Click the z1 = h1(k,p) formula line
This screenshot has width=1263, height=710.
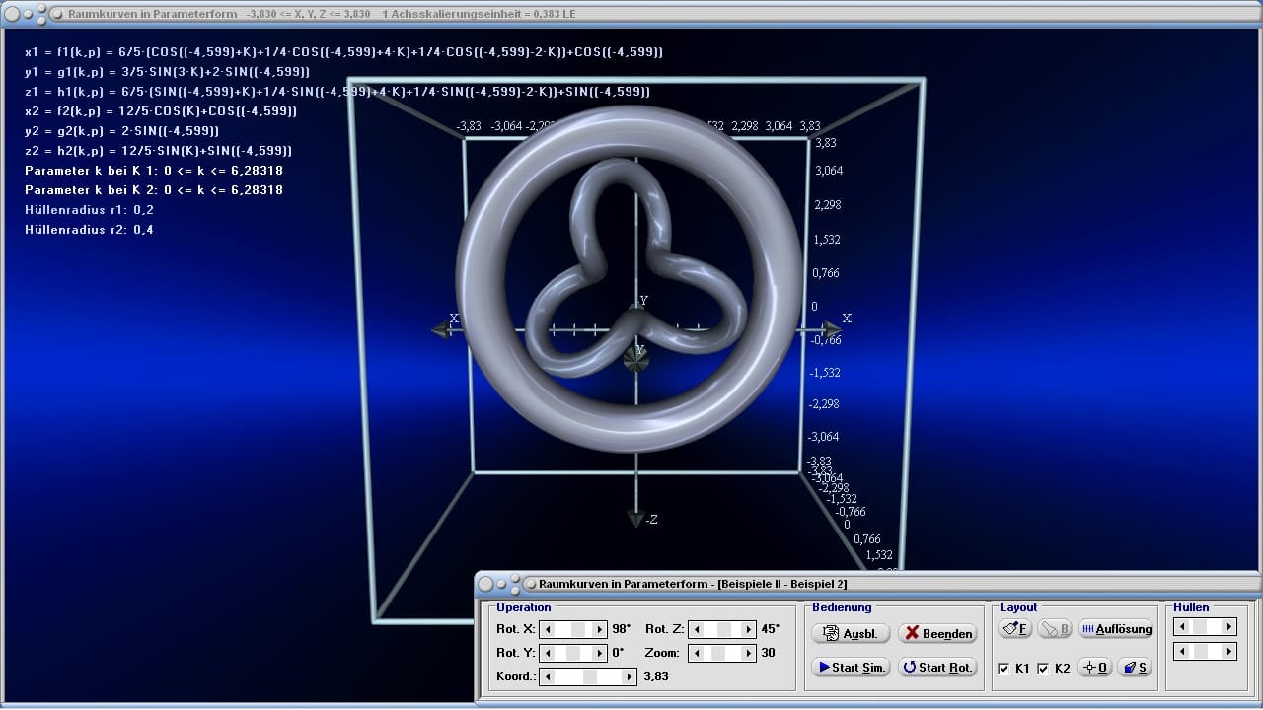click(337, 92)
